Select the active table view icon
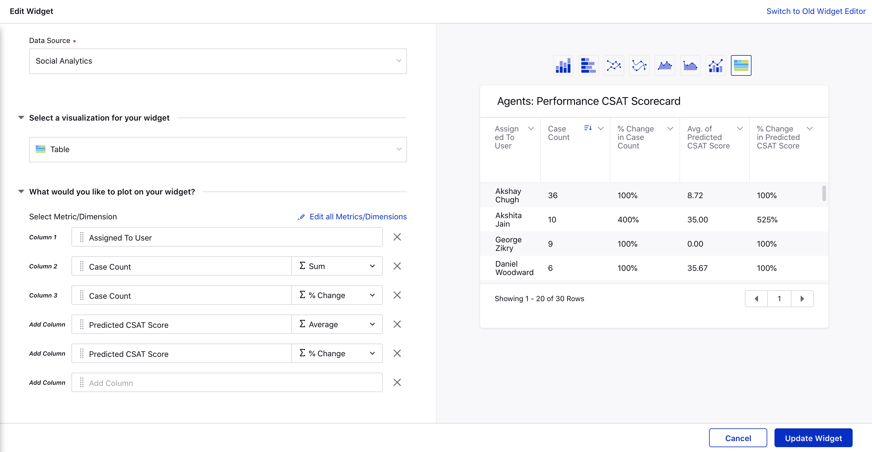This screenshot has height=452, width=872. coord(741,65)
